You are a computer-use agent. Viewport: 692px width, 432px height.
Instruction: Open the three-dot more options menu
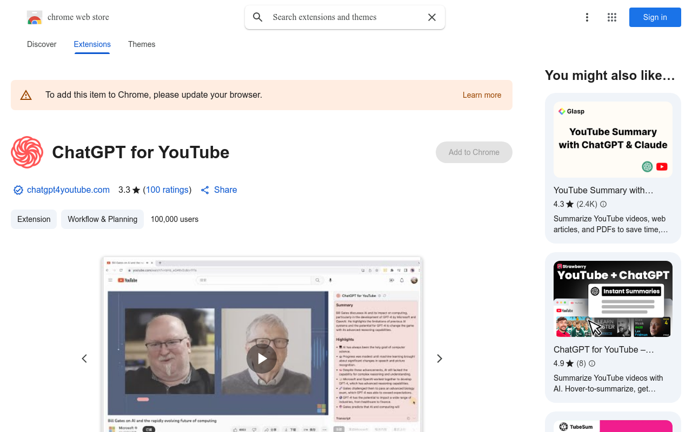point(587,17)
